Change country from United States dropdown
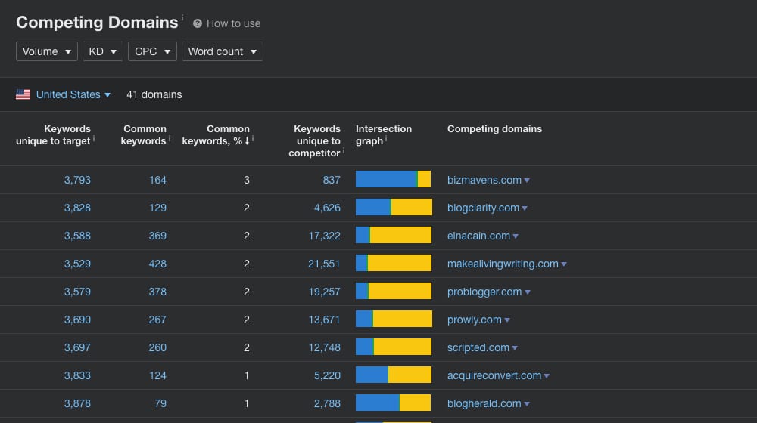The height and width of the screenshot is (423, 757). click(x=73, y=94)
